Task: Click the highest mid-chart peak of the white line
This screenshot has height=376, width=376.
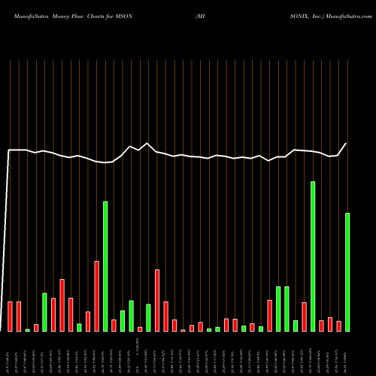Action: point(147,143)
